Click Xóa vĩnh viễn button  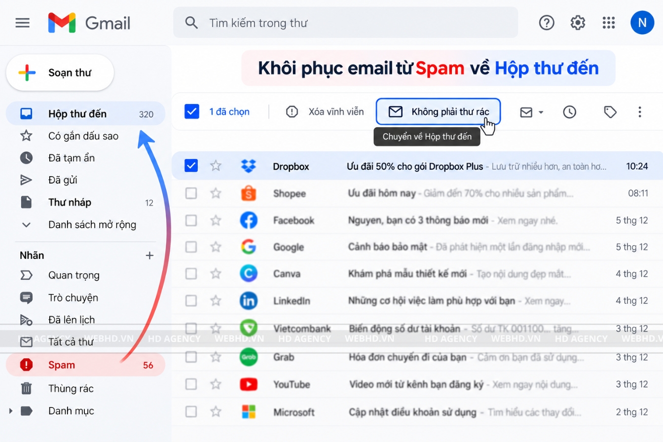point(325,112)
